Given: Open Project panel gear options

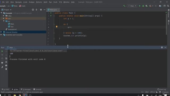Looking at the screenshot, I should tap(41, 10).
